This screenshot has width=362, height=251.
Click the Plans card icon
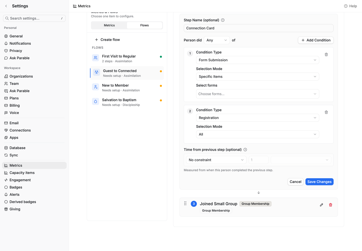pos(6,98)
